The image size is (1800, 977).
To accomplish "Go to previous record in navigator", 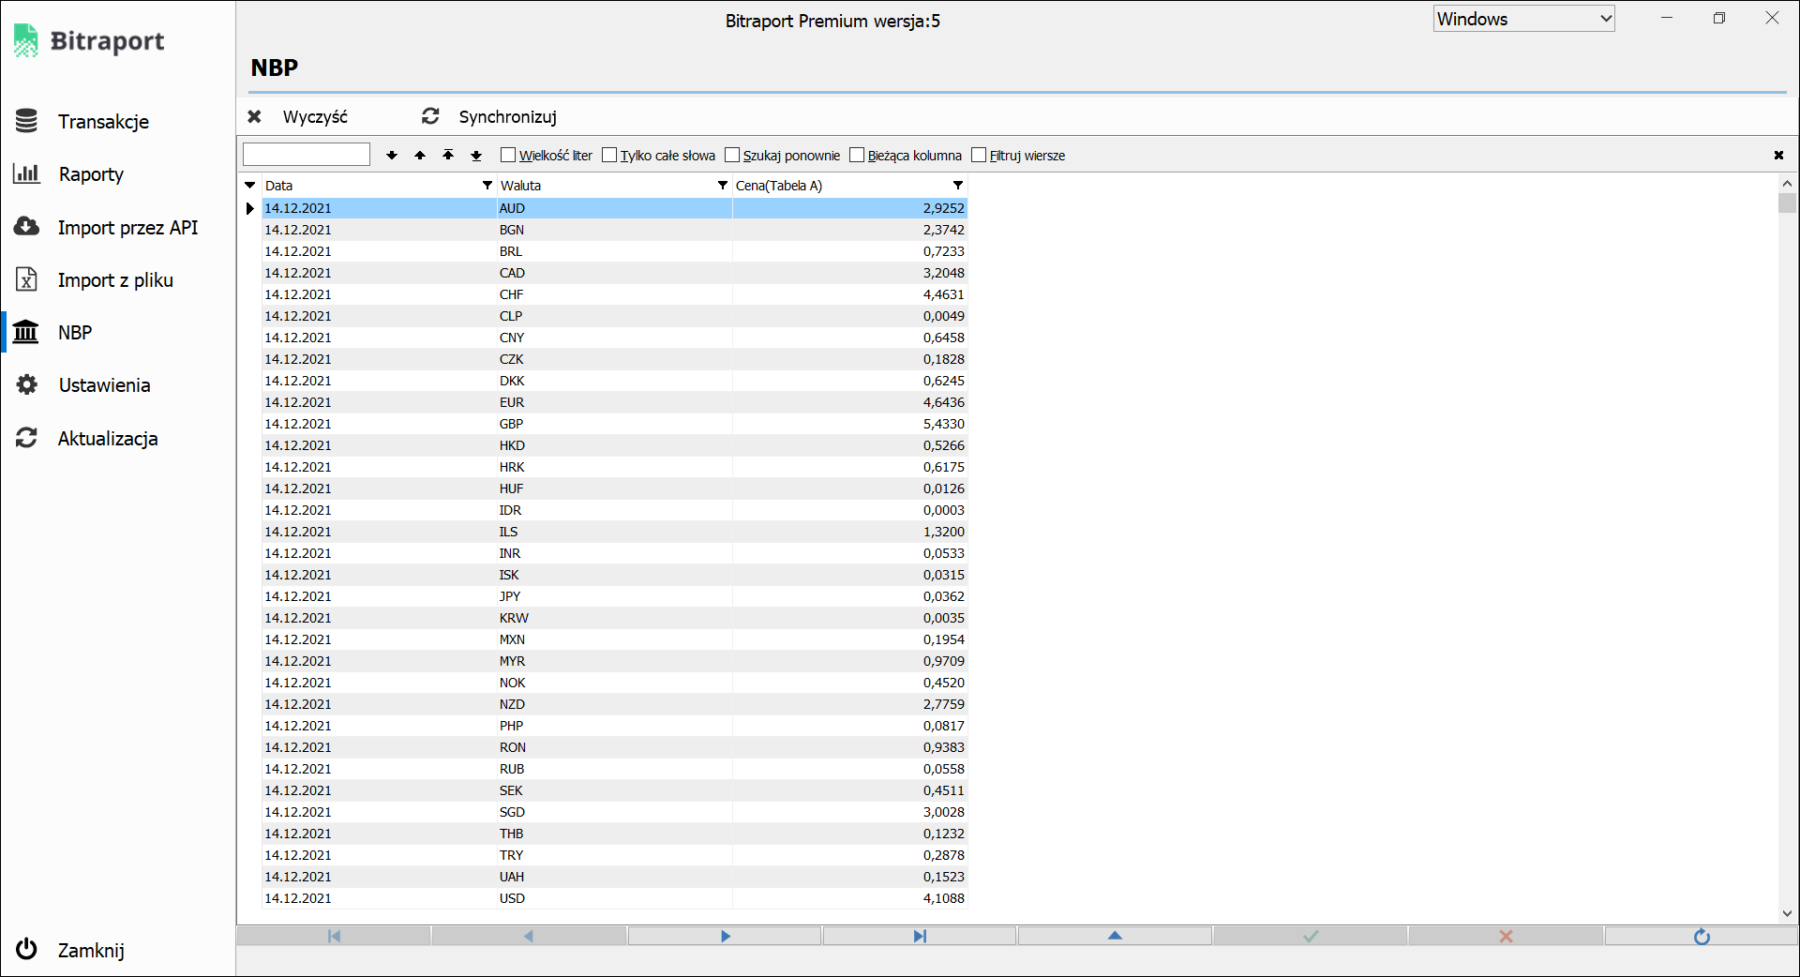I will [x=529, y=936].
